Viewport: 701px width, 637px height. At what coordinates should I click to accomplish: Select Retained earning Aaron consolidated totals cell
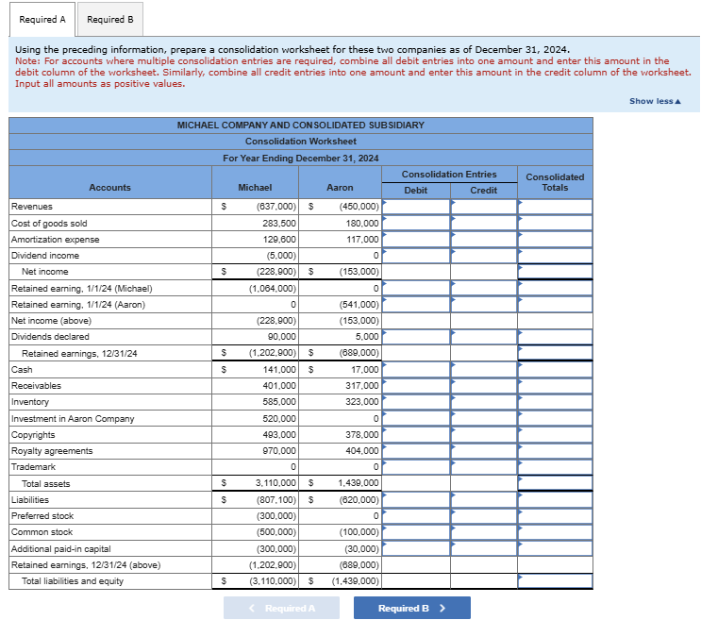[x=556, y=304]
